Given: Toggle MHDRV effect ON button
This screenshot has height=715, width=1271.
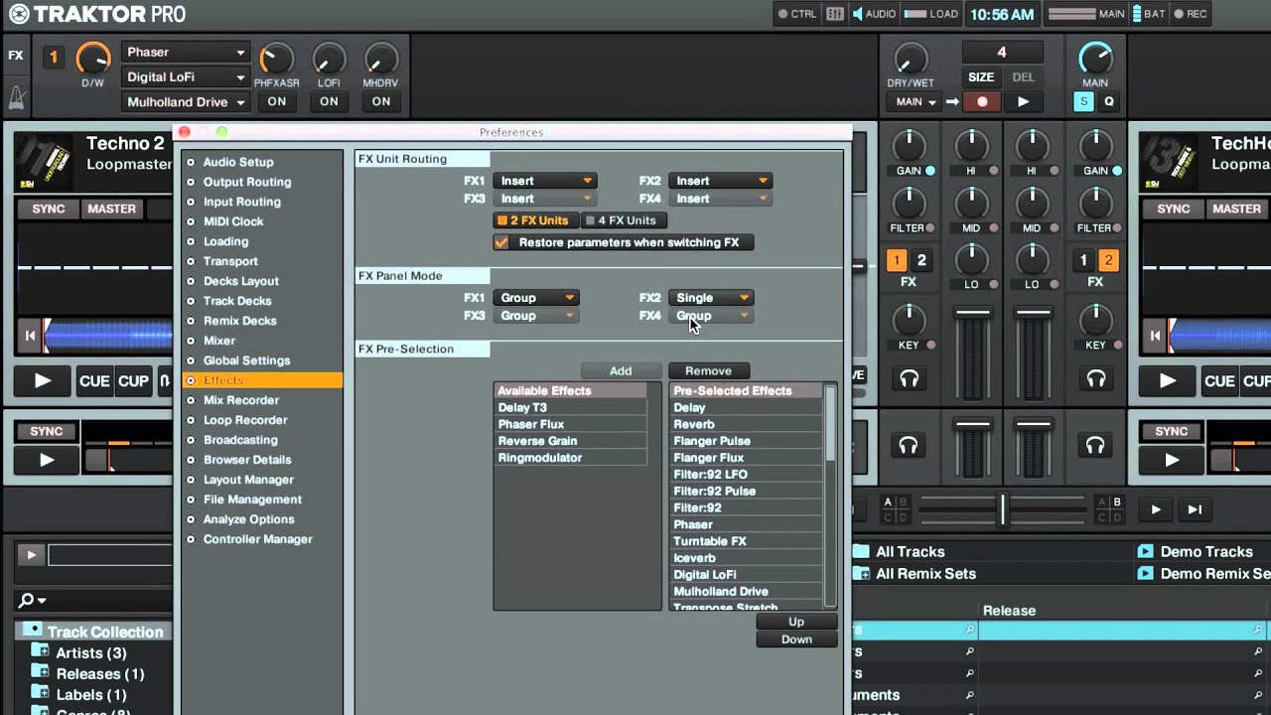Looking at the screenshot, I should coord(381,101).
